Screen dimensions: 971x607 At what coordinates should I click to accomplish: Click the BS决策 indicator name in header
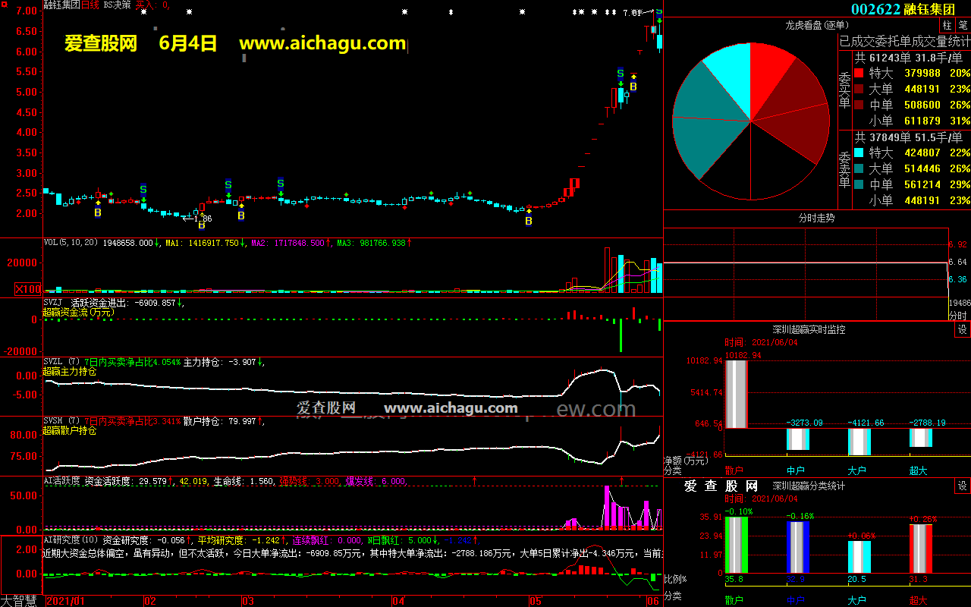pos(117,5)
